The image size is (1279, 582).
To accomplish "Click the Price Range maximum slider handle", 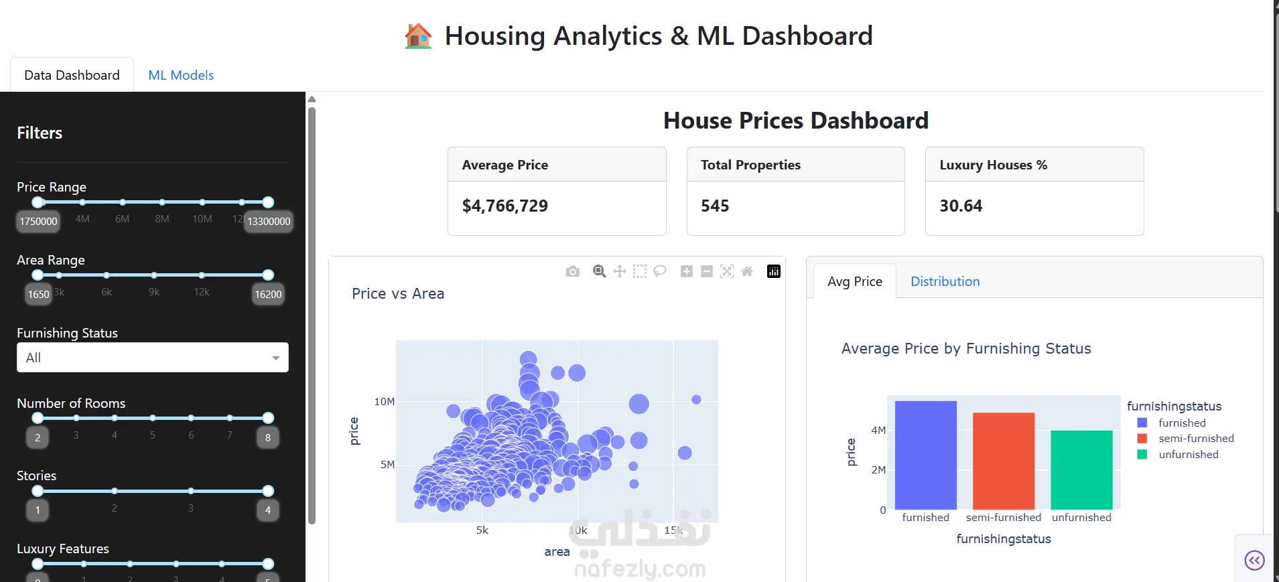I will [268, 202].
